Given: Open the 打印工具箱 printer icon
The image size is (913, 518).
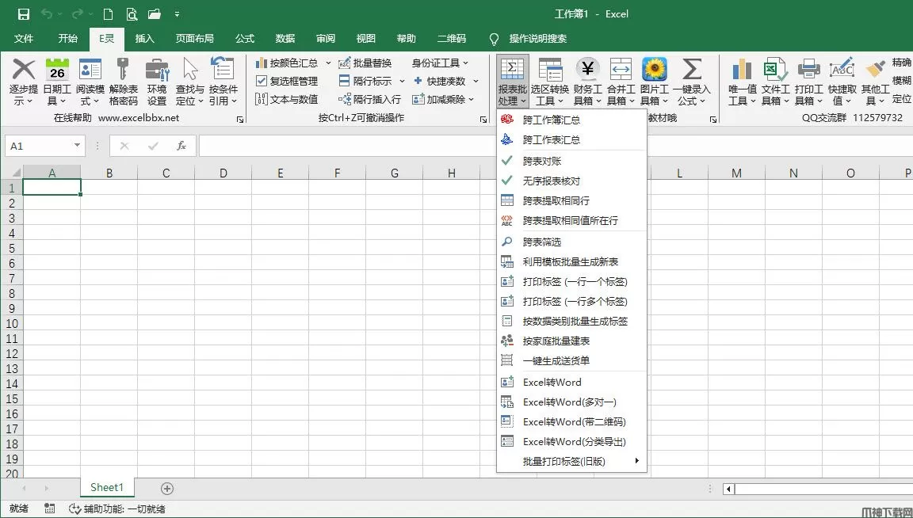Looking at the screenshot, I should pyautogui.click(x=808, y=70).
